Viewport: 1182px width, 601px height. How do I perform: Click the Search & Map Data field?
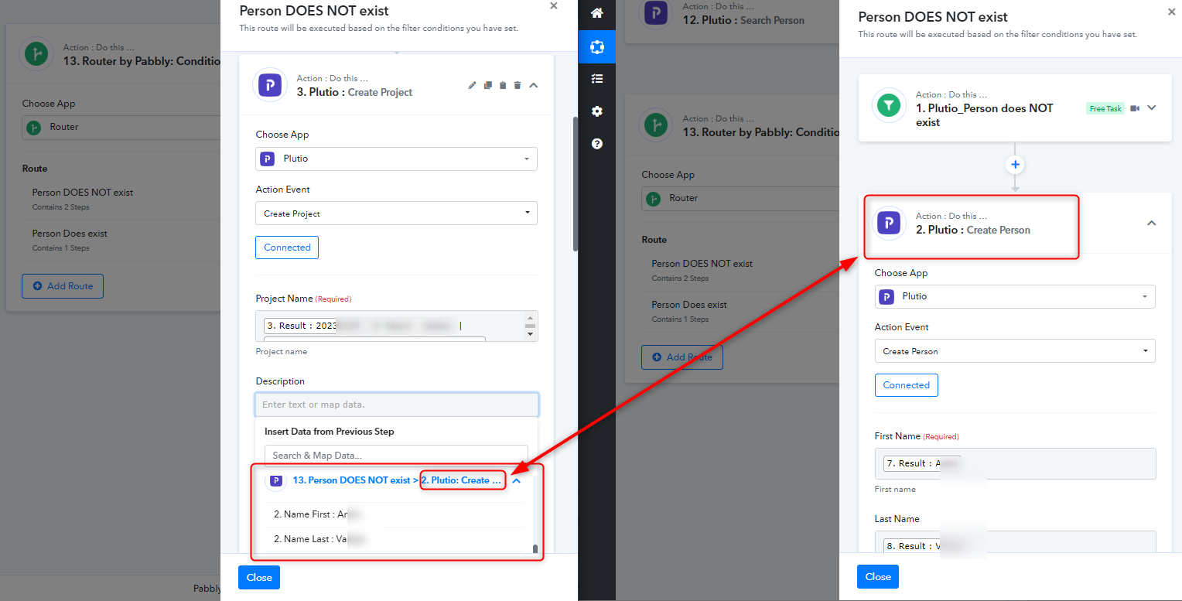(x=396, y=456)
